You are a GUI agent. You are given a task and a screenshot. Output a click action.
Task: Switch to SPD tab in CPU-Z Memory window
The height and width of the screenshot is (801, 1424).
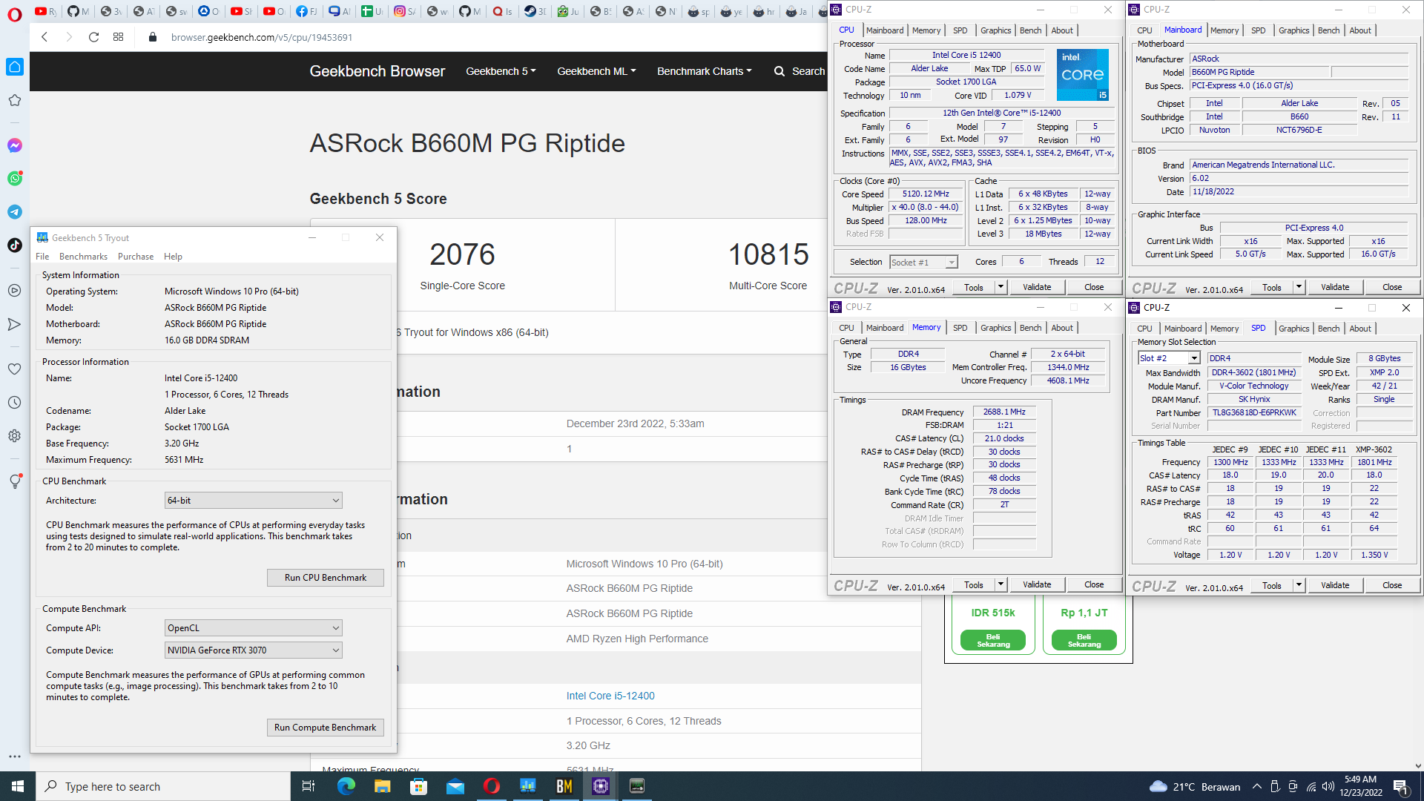click(960, 328)
